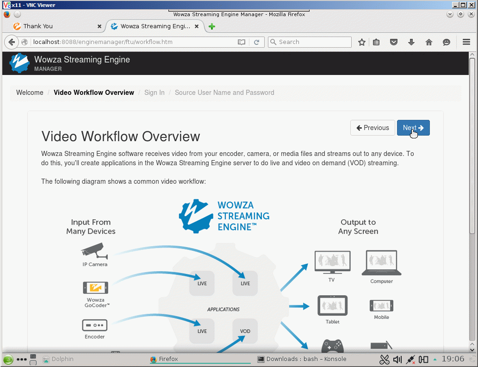Click the scrollbar up arrow
This screenshot has width=478, height=367.
point(472,55)
